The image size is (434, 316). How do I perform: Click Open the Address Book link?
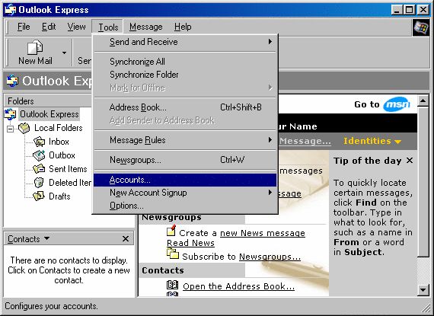pos(238,286)
